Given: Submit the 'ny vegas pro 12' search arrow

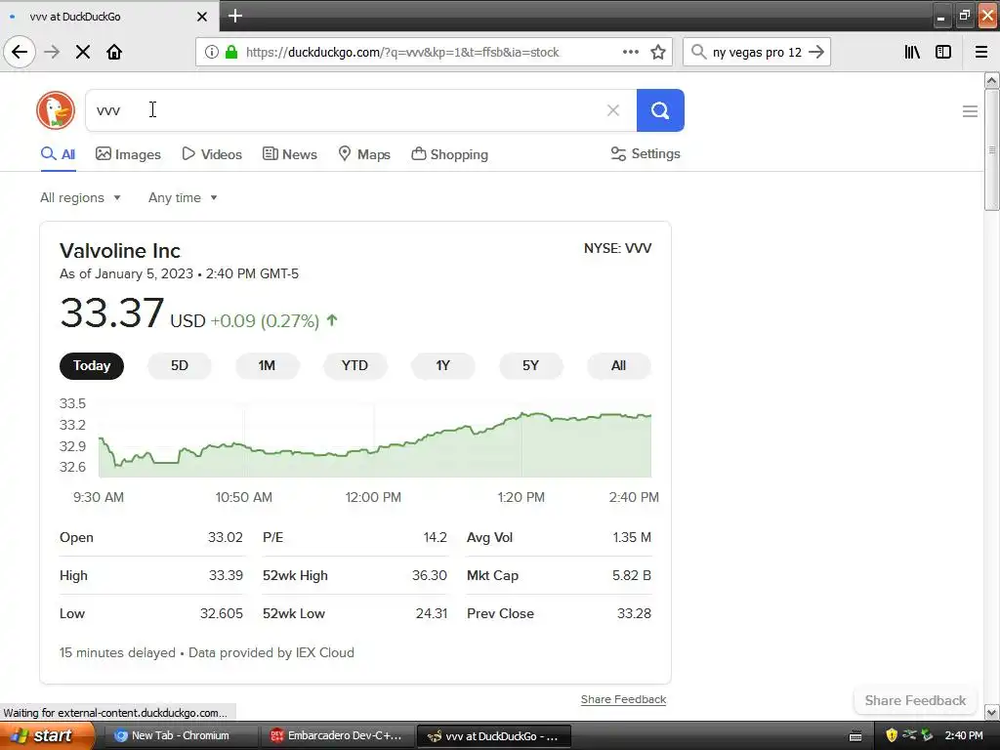Looking at the screenshot, I should (816, 52).
